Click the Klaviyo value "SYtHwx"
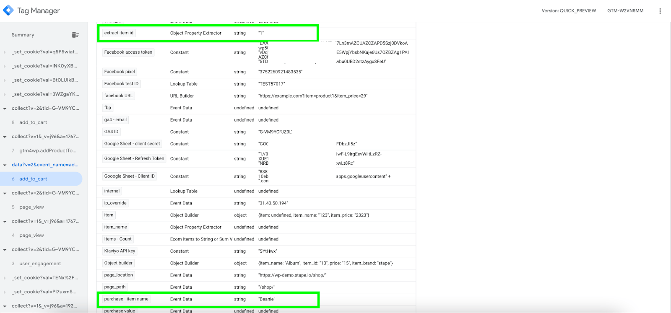Screen dimensions: 671x313 268,251
